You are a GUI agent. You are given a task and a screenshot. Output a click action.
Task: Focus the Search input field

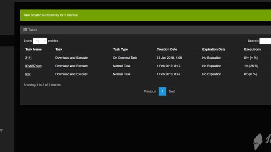[x=265, y=41]
